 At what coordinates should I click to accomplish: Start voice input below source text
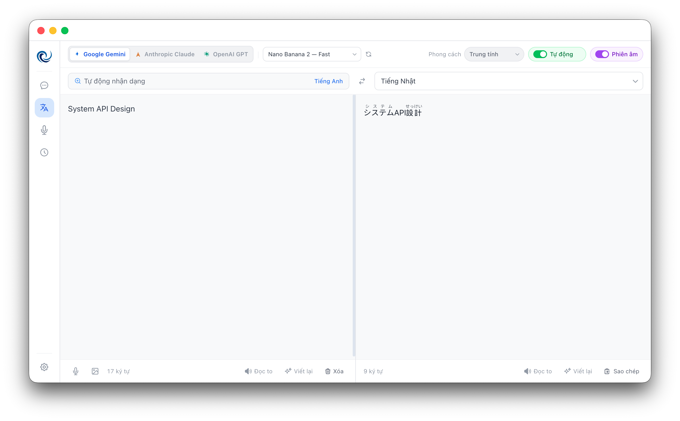point(75,371)
